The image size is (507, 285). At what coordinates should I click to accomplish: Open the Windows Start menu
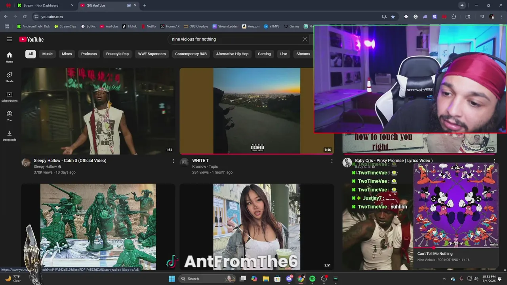(172, 279)
